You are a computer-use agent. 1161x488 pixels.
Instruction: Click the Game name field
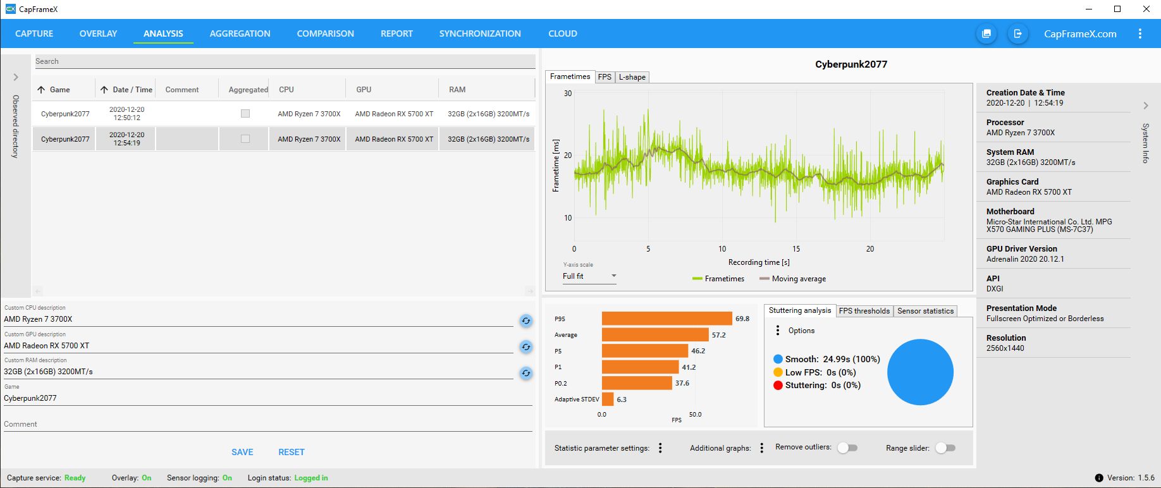[x=267, y=398]
